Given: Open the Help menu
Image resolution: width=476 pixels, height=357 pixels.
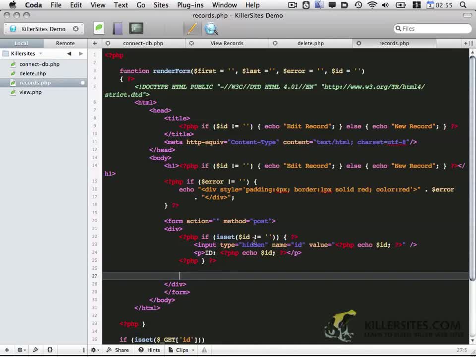Looking at the screenshot, I should [x=252, y=5].
